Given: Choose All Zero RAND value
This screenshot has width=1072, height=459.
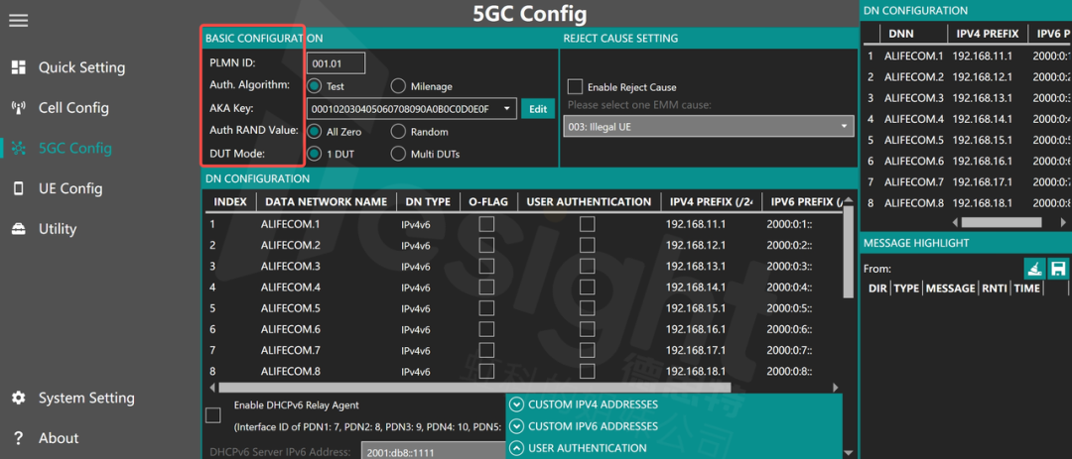Looking at the screenshot, I should click(315, 131).
